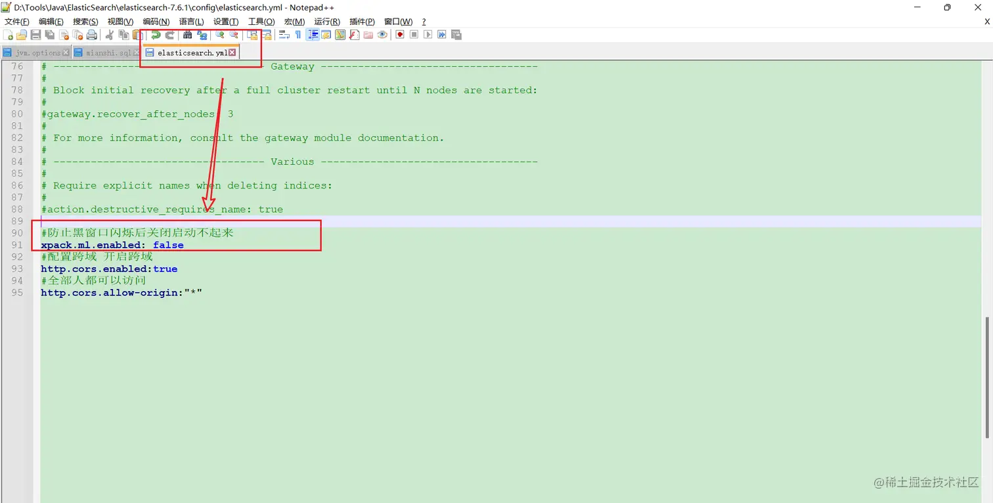Viewport: 993px width, 503px height.
Task: Open the Function List panel icon
Action: (354, 35)
